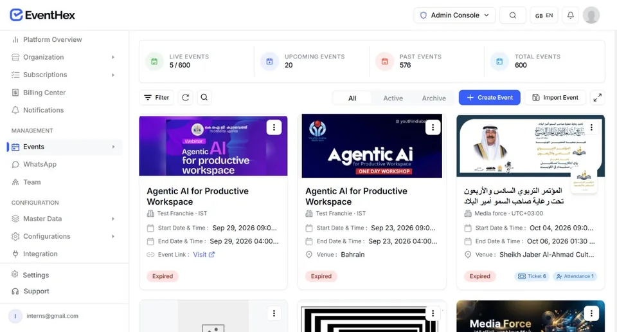Open the GB EN language selector
Image resolution: width=617 pixels, height=332 pixels.
[x=544, y=15]
